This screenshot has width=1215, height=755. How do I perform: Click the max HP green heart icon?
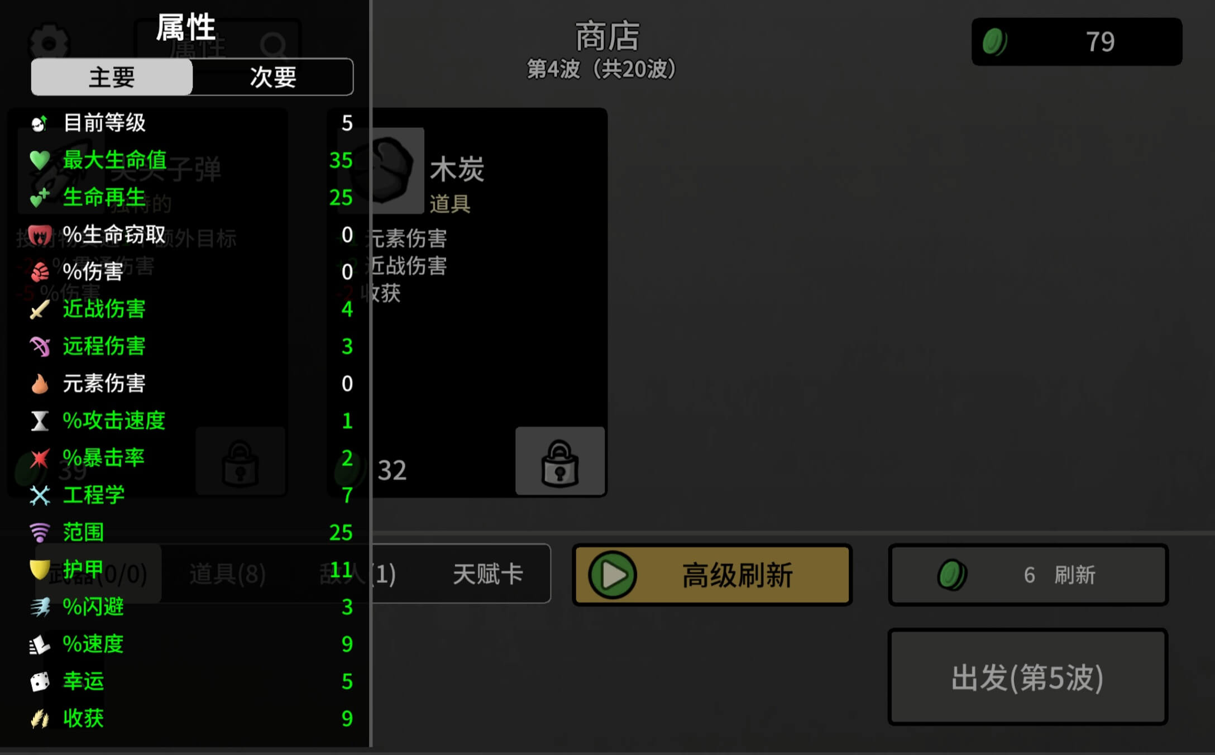tap(40, 160)
